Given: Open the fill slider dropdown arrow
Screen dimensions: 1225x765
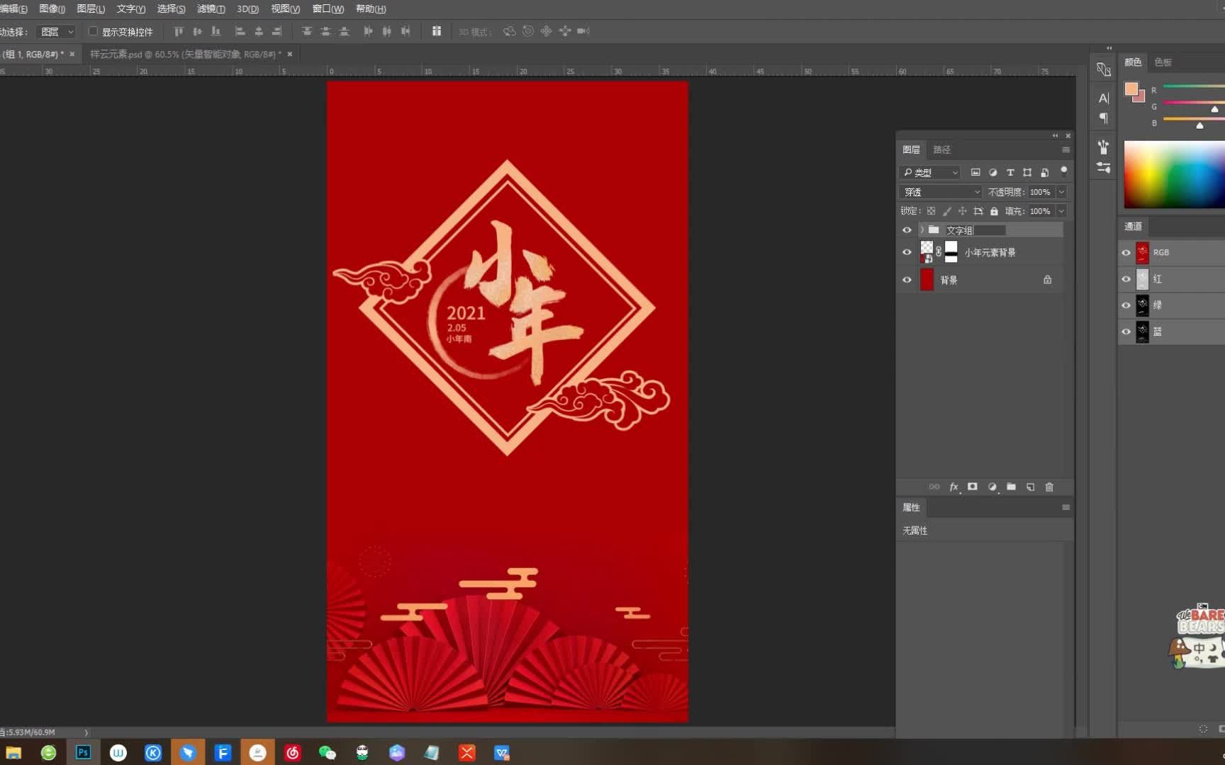Looking at the screenshot, I should [x=1061, y=211].
